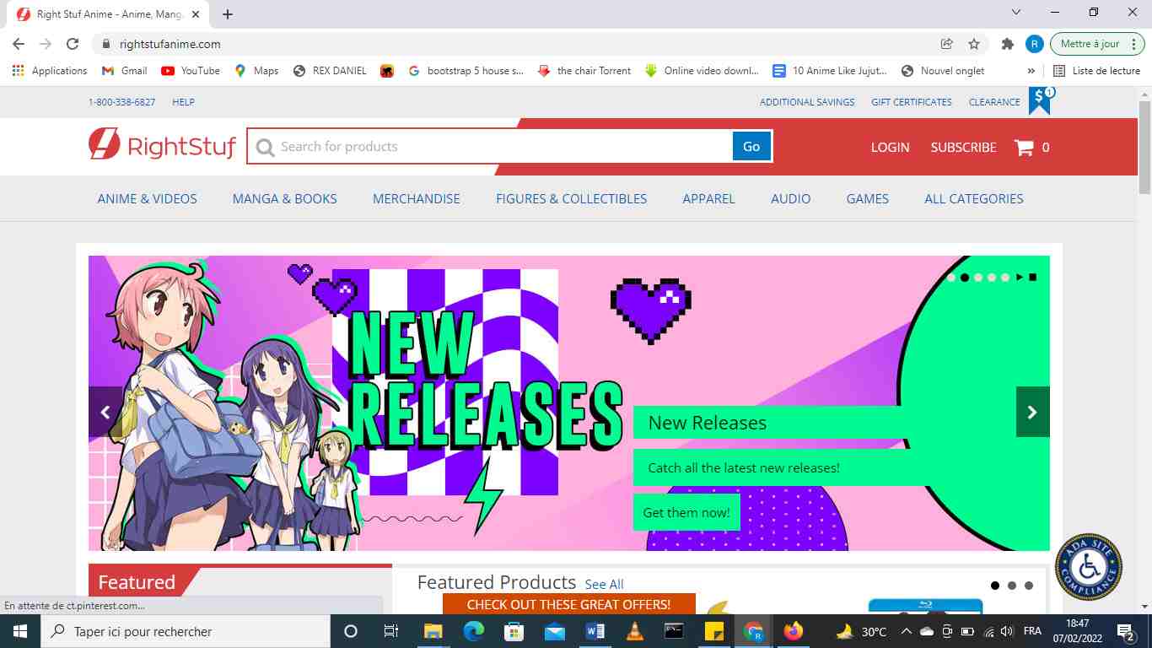The width and height of the screenshot is (1152, 648).
Task: Stop the banner slideshow
Action: pos(1032,277)
